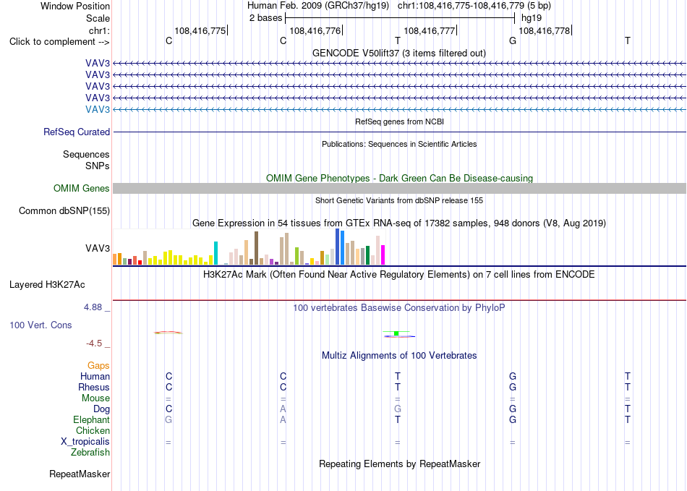Click the RepeatMasker side label
The height and width of the screenshot is (491, 687).
click(80, 474)
